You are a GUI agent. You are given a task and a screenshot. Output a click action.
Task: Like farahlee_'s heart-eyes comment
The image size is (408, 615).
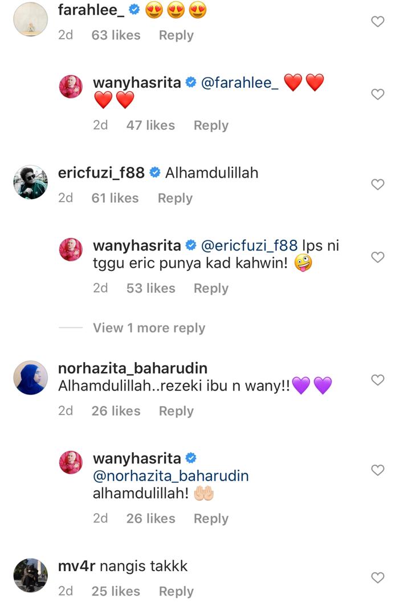click(x=377, y=22)
